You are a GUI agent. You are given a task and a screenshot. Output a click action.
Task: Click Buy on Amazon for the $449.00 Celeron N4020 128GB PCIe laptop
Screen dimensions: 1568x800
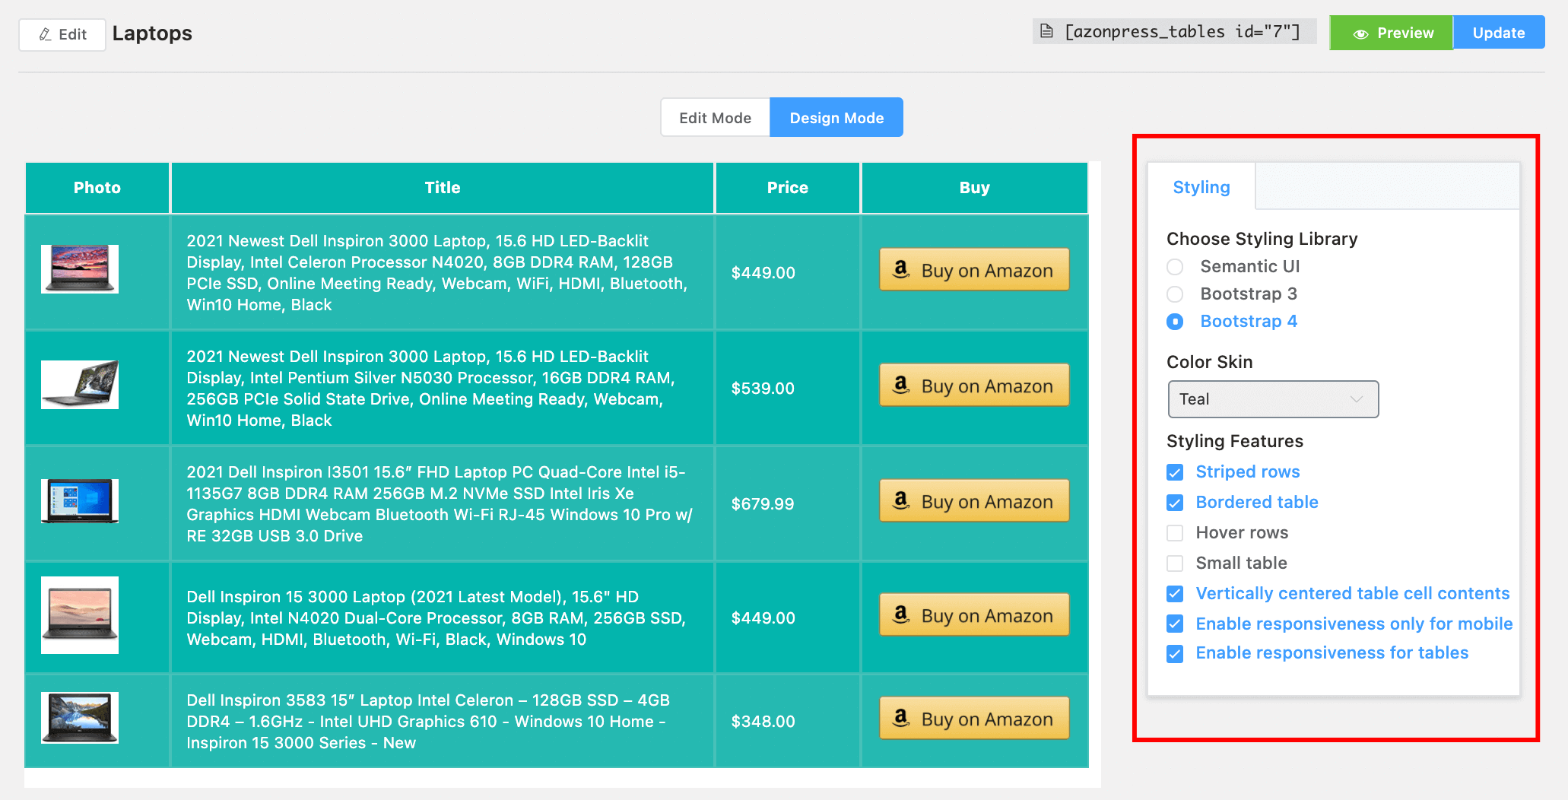pos(975,270)
